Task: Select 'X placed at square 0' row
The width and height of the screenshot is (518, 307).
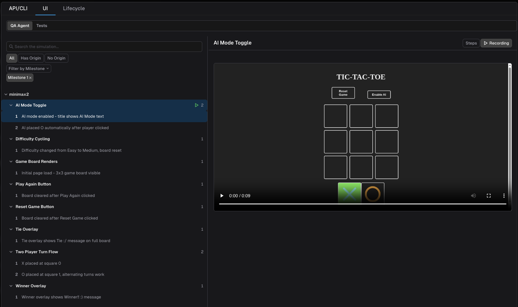Action: click(104, 263)
